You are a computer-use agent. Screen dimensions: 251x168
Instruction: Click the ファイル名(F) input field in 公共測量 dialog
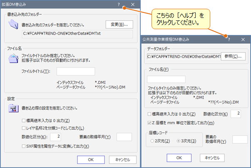coord(166,79)
